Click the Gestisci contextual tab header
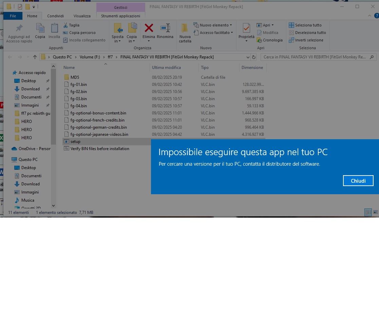Viewport: 379px width, 311px height. [x=120, y=7]
